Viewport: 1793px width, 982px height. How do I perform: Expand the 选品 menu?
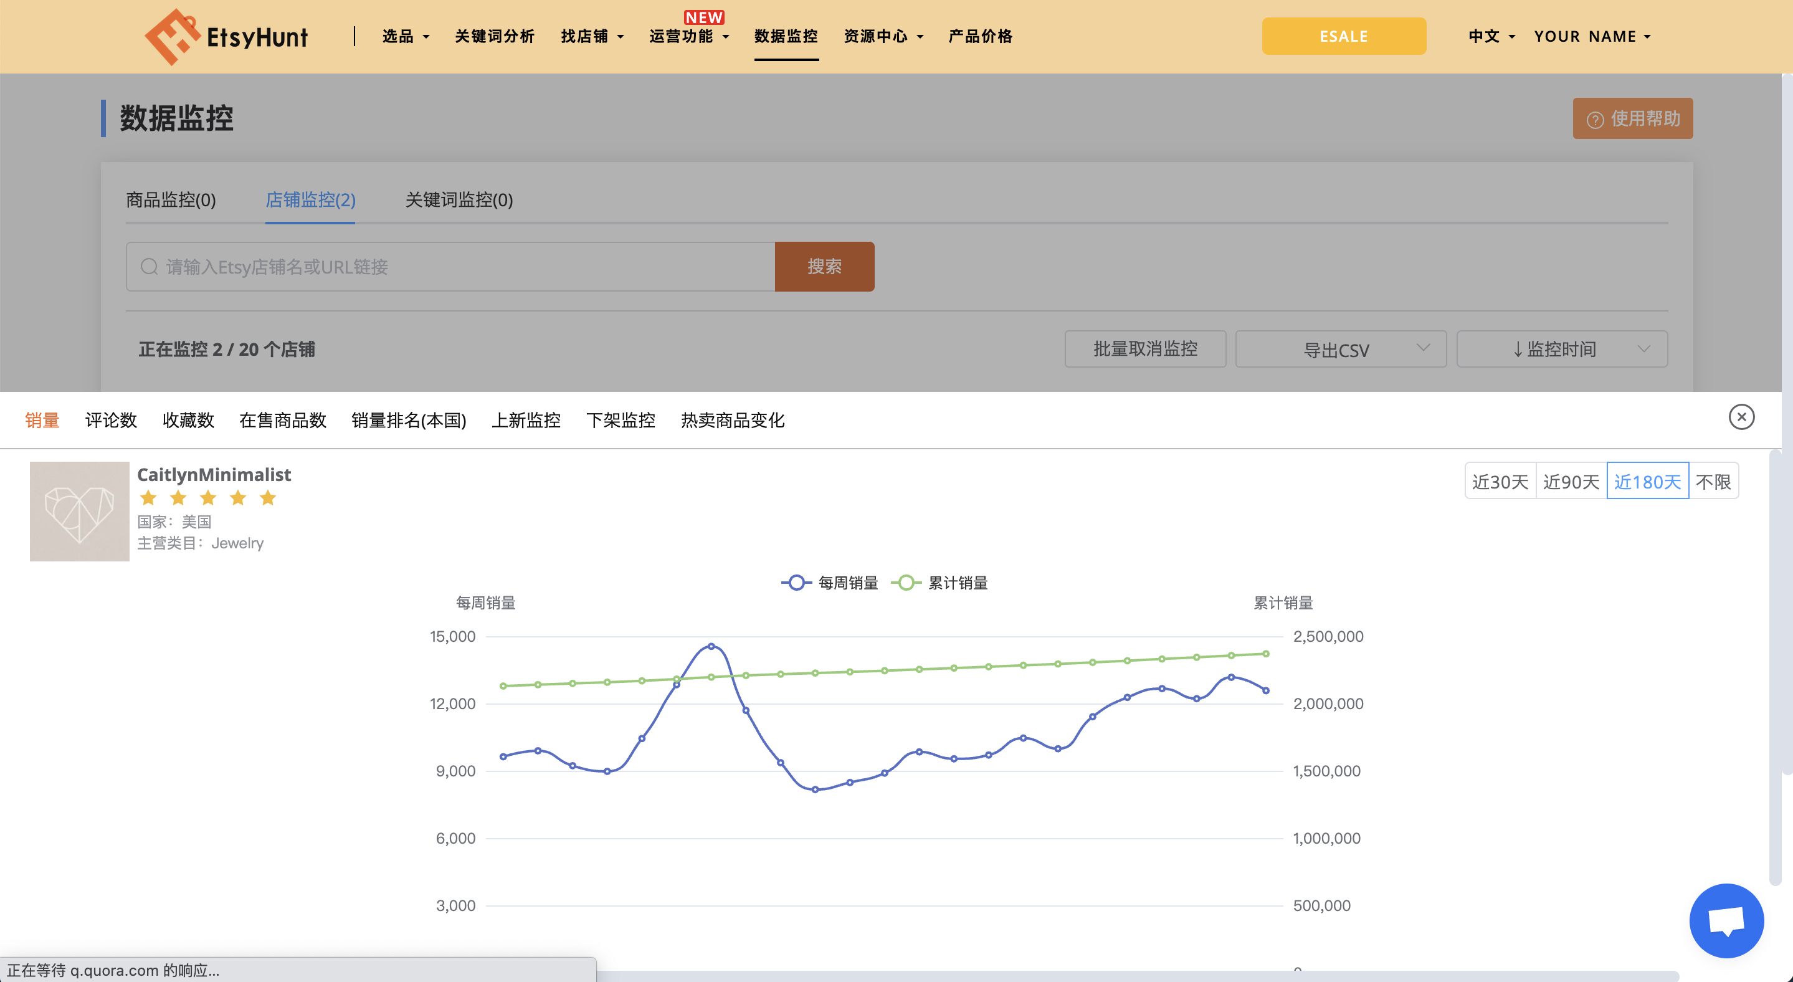406,36
